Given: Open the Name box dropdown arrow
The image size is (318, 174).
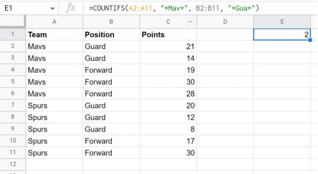Looking at the screenshot, I should click(52, 8).
